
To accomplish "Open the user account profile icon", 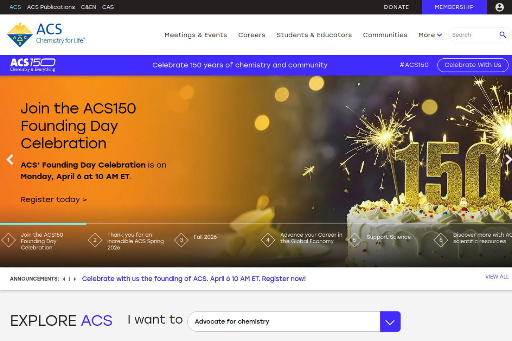I will pyautogui.click(x=499, y=7).
